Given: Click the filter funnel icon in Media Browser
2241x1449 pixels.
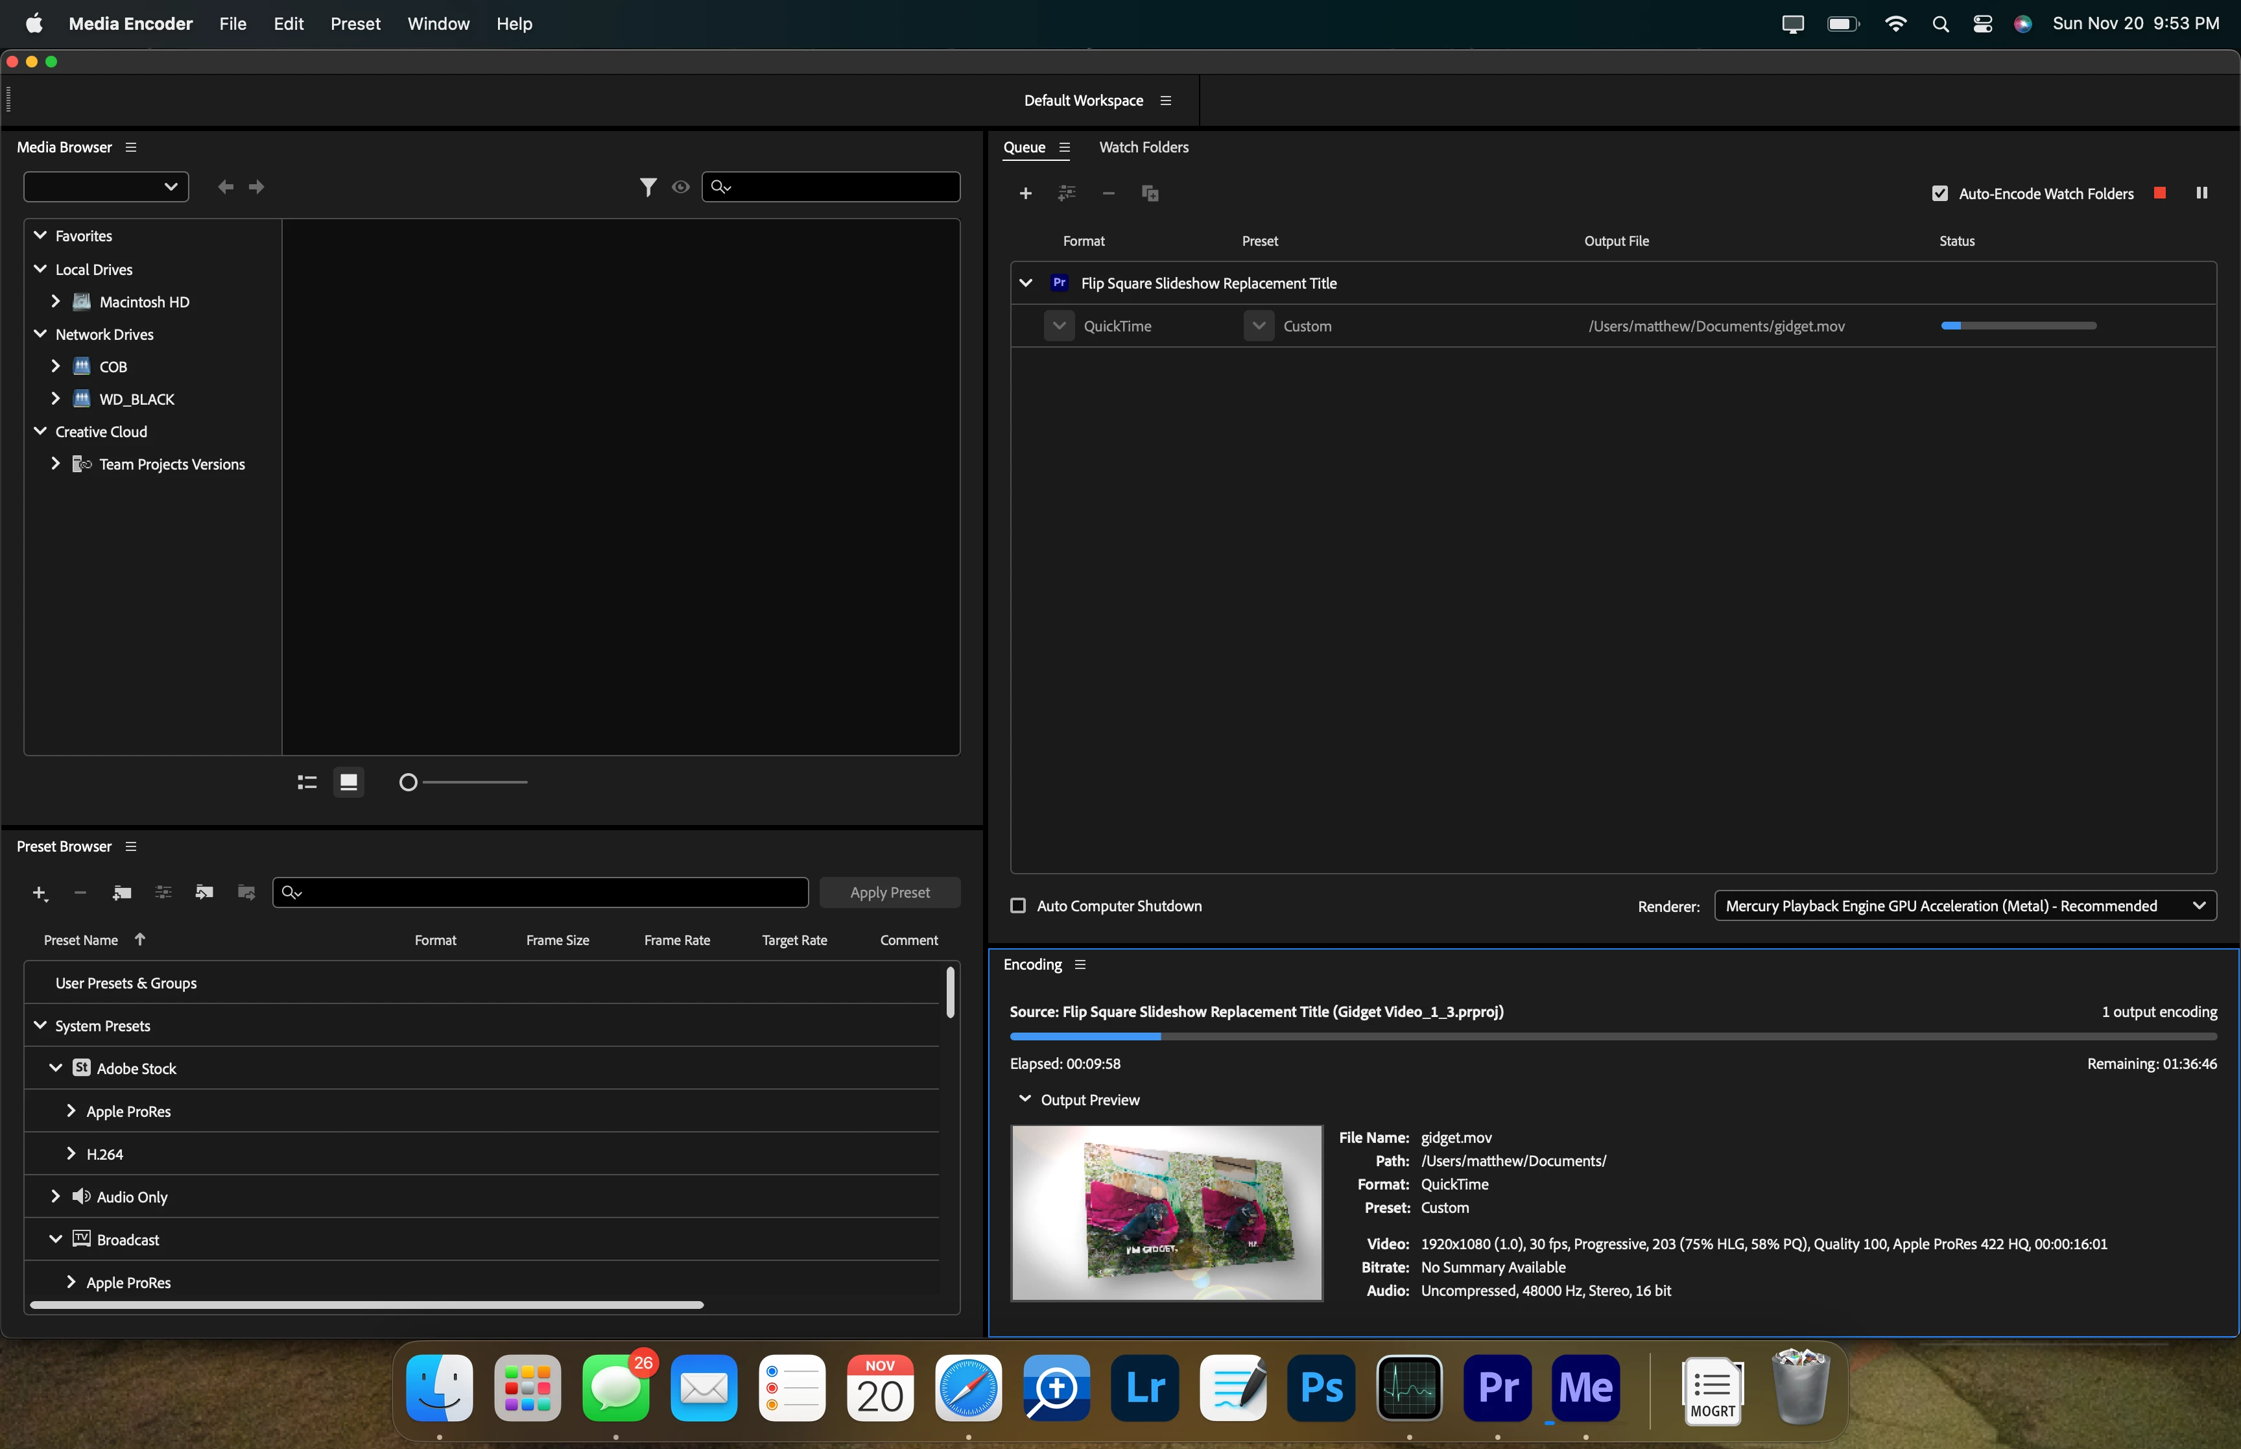Looking at the screenshot, I should pyautogui.click(x=647, y=187).
